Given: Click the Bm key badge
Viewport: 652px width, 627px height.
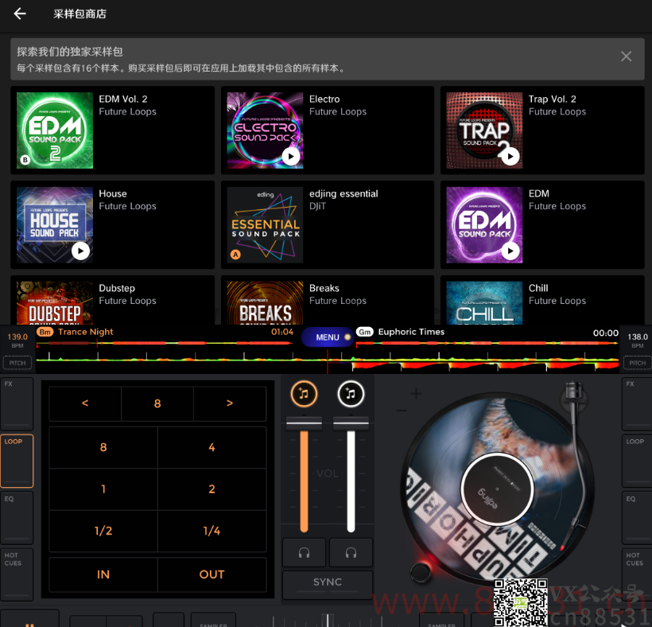Looking at the screenshot, I should (45, 332).
